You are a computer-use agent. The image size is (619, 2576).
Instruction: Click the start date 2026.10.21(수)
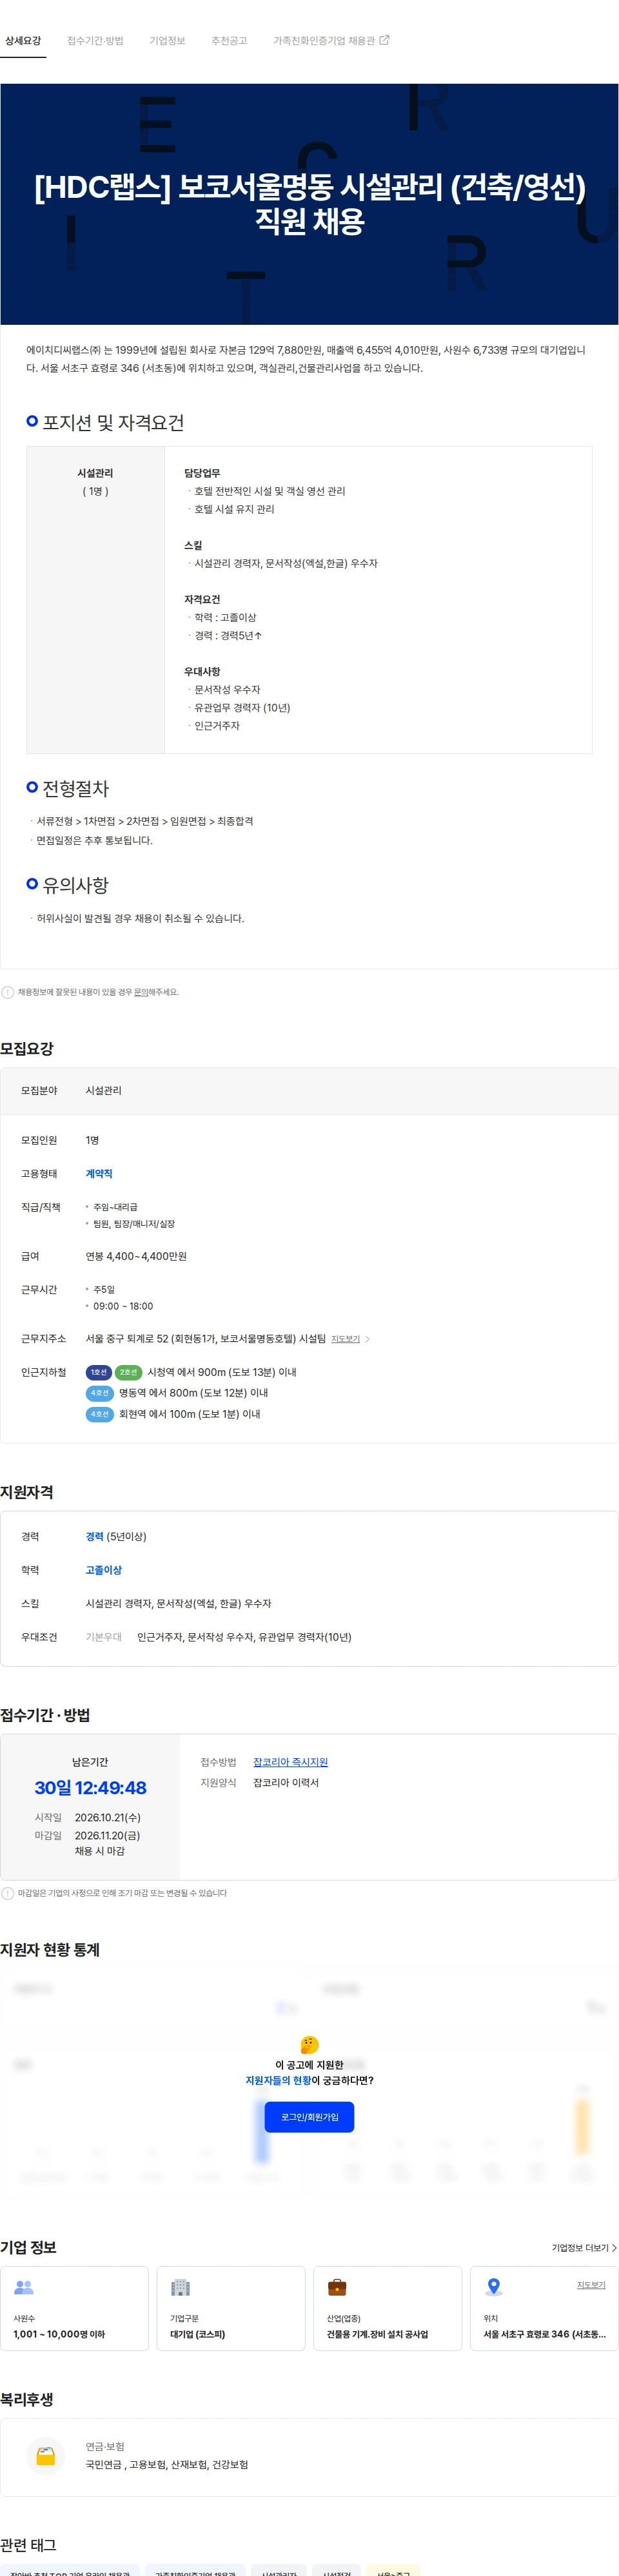click(108, 1818)
